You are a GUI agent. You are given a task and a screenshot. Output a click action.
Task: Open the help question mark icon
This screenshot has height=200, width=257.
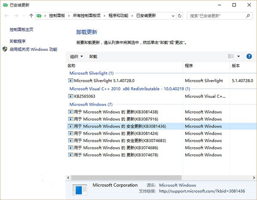tap(249, 56)
